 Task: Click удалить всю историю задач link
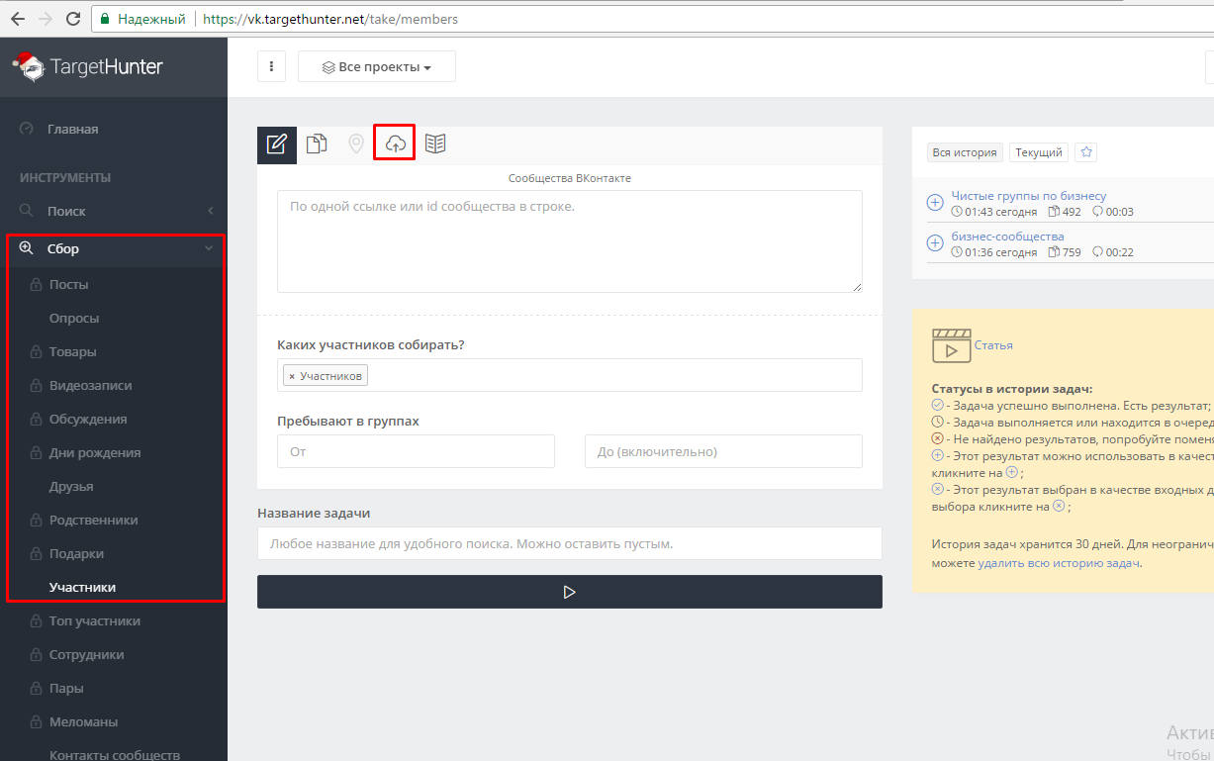coord(1059,563)
